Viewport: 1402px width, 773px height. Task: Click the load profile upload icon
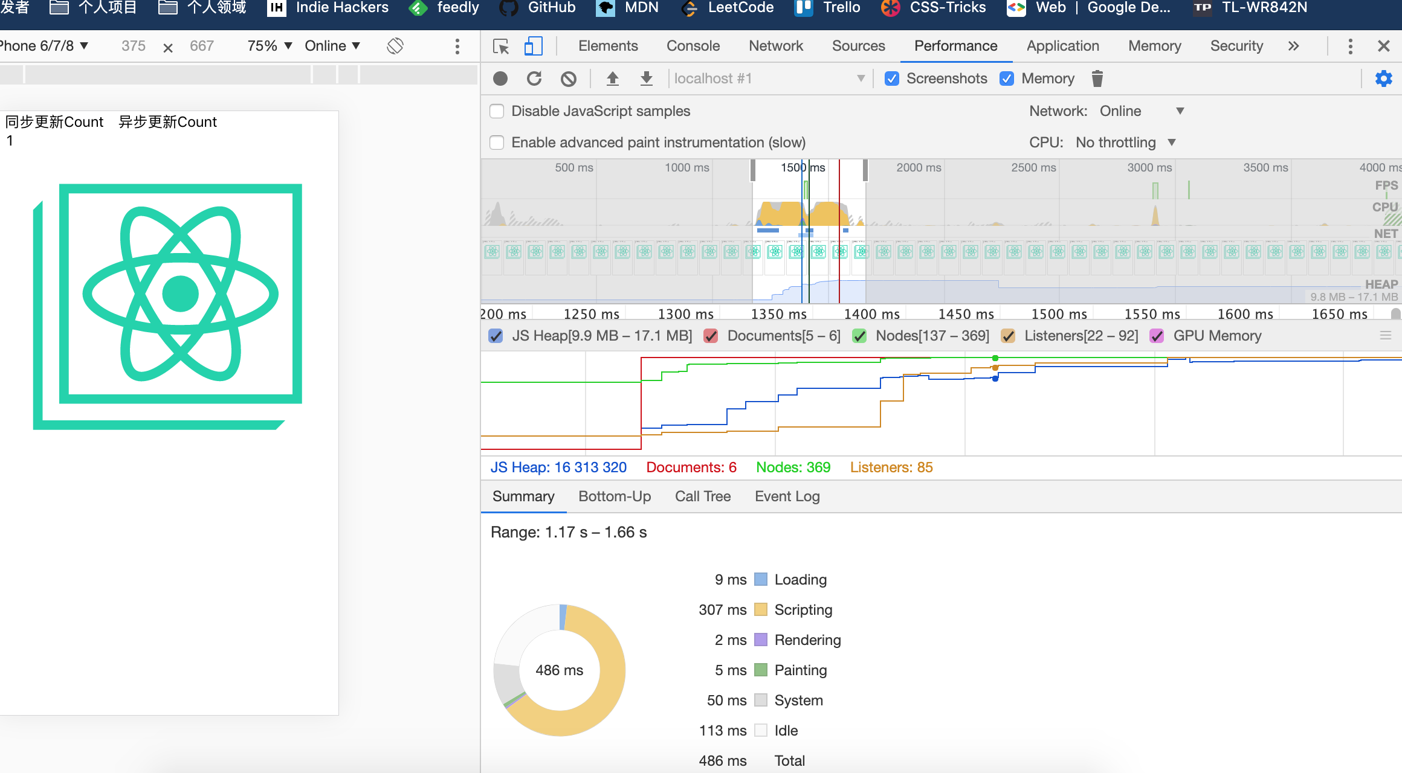pos(613,79)
